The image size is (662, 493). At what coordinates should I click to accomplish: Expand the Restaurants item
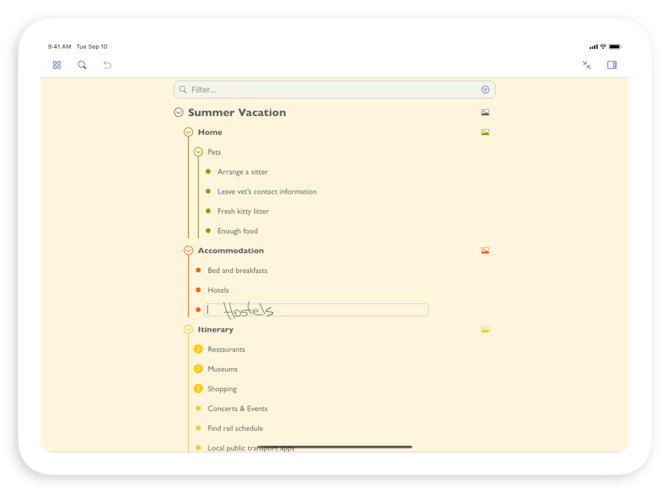(x=198, y=349)
